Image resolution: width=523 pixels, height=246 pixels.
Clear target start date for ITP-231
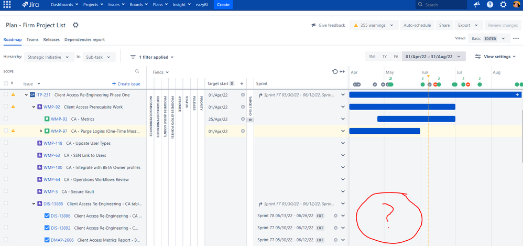click(x=243, y=95)
